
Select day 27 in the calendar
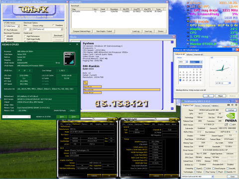(x=187, y=80)
